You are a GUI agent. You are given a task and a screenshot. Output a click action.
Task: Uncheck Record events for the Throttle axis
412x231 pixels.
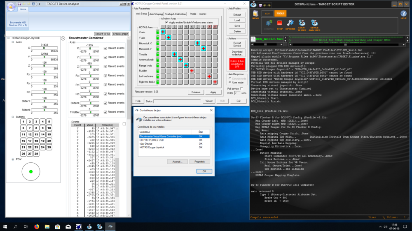click(105, 112)
